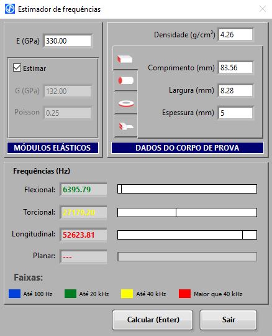The height and width of the screenshot is (336, 272).
Task: Click the Flexional: label
Action: (40, 190)
